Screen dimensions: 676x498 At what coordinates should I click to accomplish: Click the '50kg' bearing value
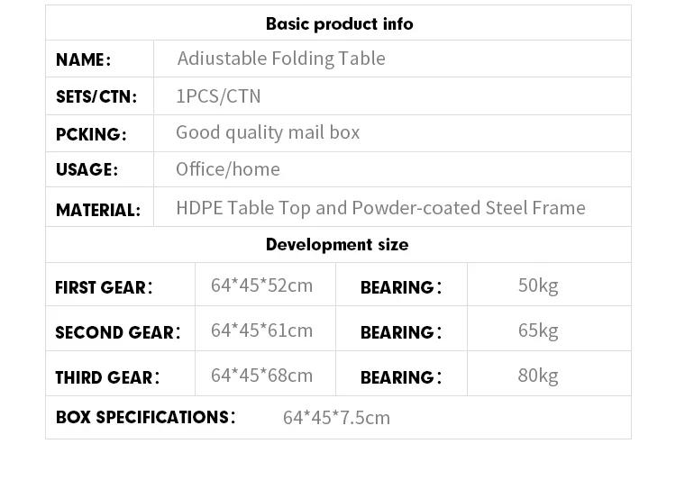tap(538, 285)
